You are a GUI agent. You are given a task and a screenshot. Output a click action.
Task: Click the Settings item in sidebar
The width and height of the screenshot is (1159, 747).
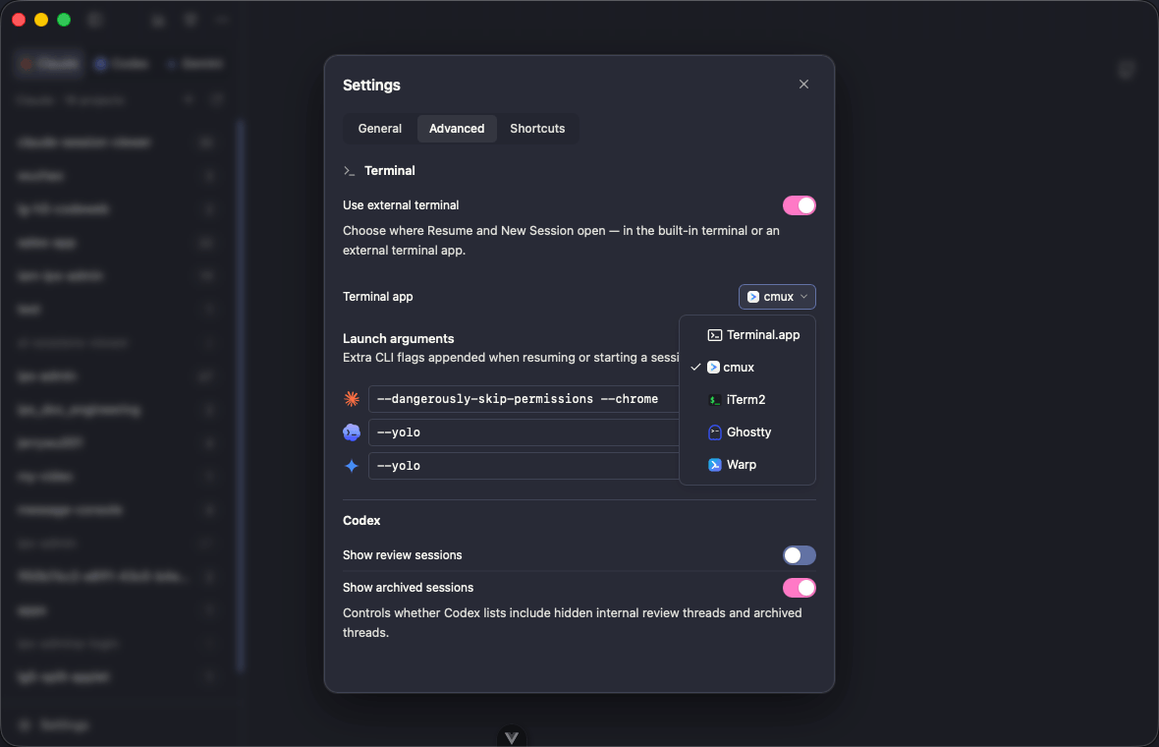pos(54,725)
